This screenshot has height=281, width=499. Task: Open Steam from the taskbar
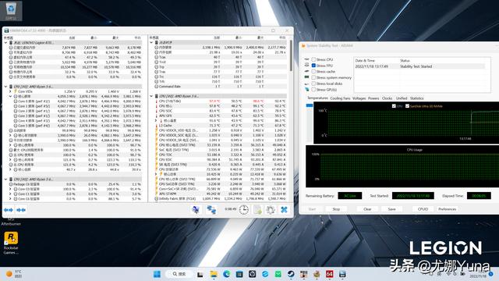coord(291,274)
